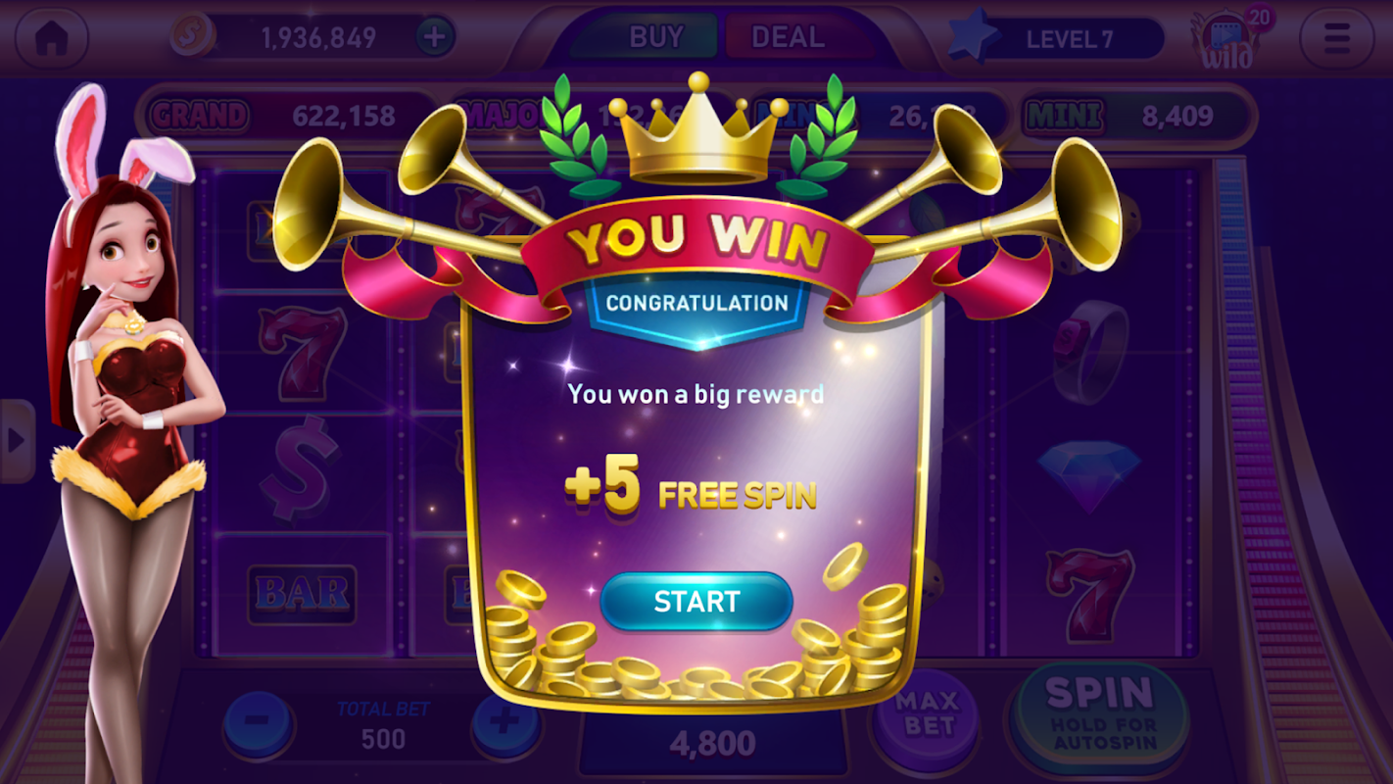Tap the MINI jackpot display

click(x=1136, y=117)
